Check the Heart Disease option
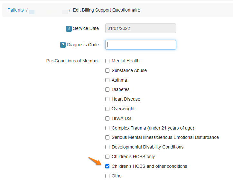233x180 pixels. [x=107, y=99]
